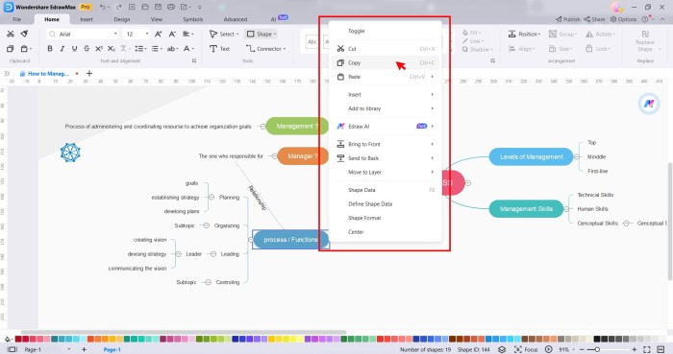Viewport: 673px width, 354px height.
Task: Collapse the Planning subtopic branch
Action: click(212, 198)
